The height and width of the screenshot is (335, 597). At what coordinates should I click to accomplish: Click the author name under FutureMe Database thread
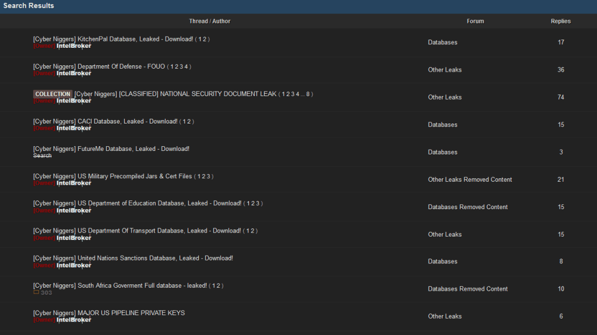[43, 156]
